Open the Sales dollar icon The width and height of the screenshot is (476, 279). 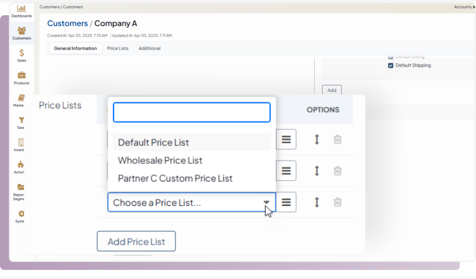click(x=21, y=53)
